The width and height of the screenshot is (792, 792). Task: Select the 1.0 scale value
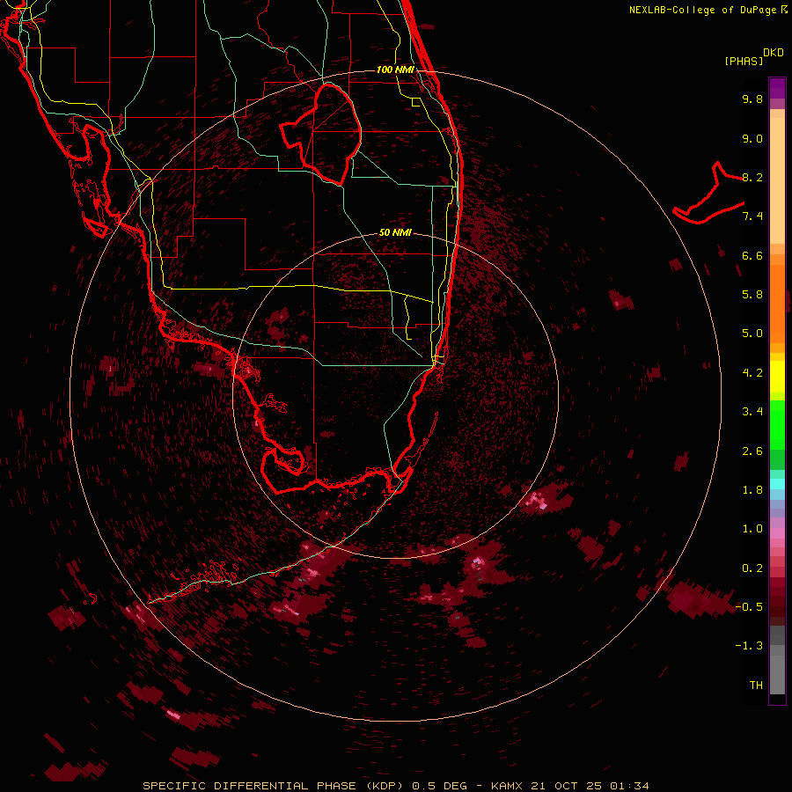752,529
